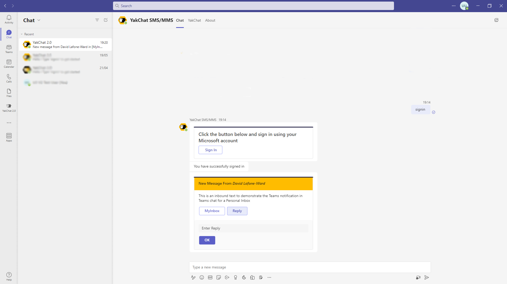Viewport: 507px width, 284px height.
Task: Expand the Chat header dropdown
Action: coord(39,20)
